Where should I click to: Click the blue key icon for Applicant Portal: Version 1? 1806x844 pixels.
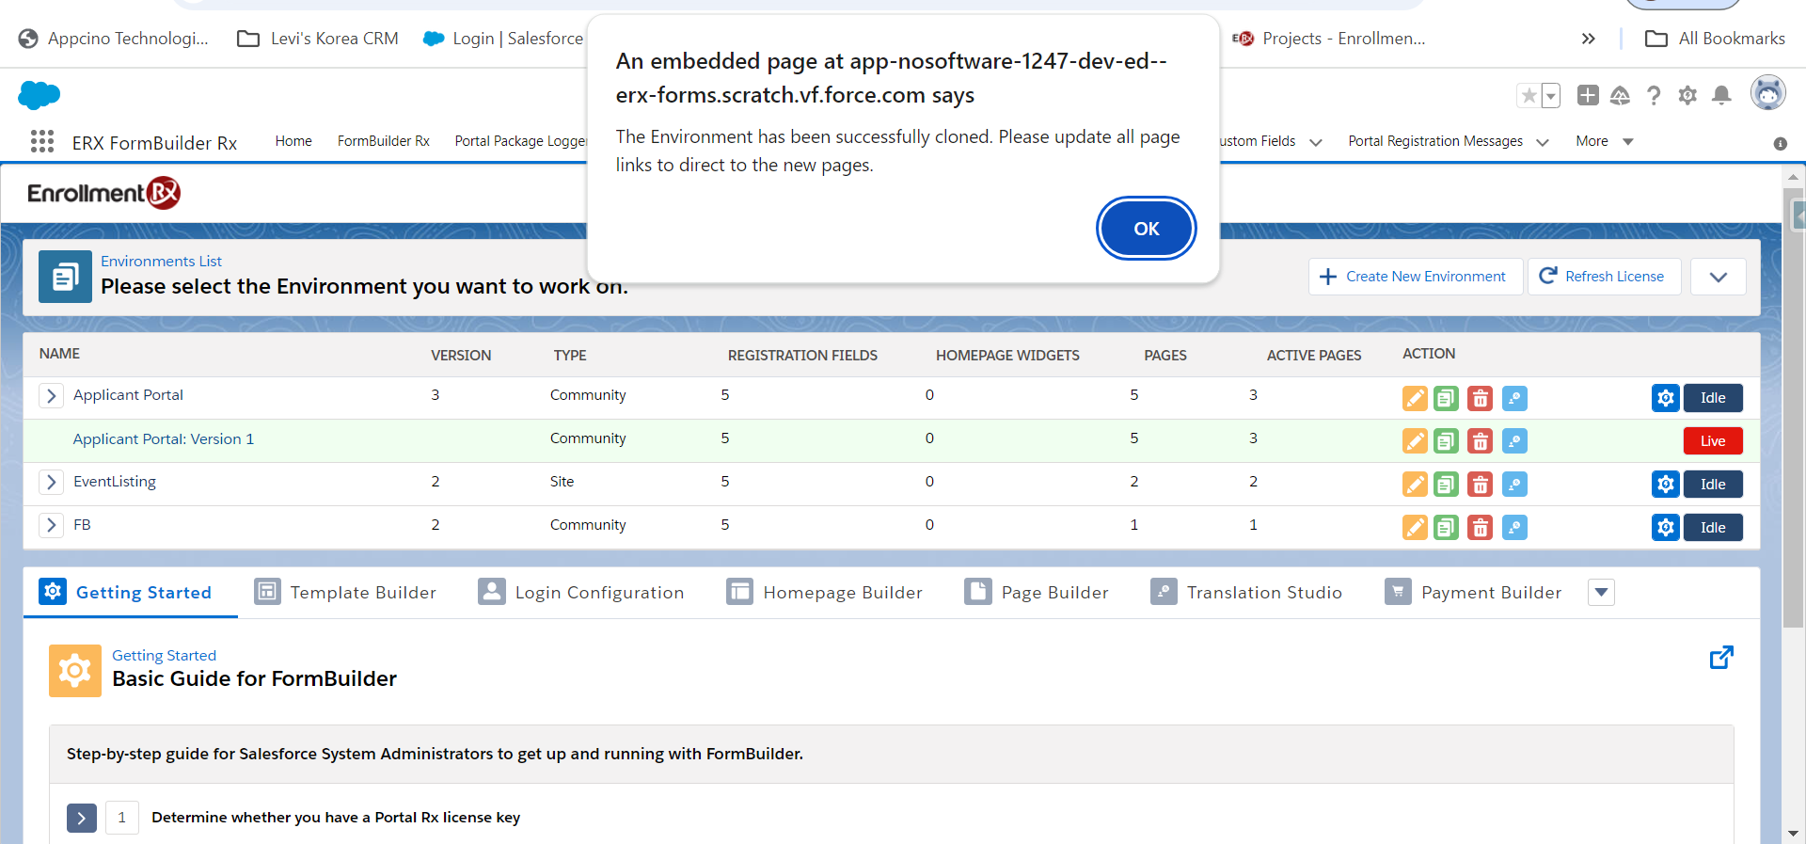[1514, 441]
